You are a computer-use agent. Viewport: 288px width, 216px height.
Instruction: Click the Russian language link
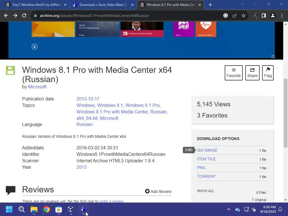point(84,124)
